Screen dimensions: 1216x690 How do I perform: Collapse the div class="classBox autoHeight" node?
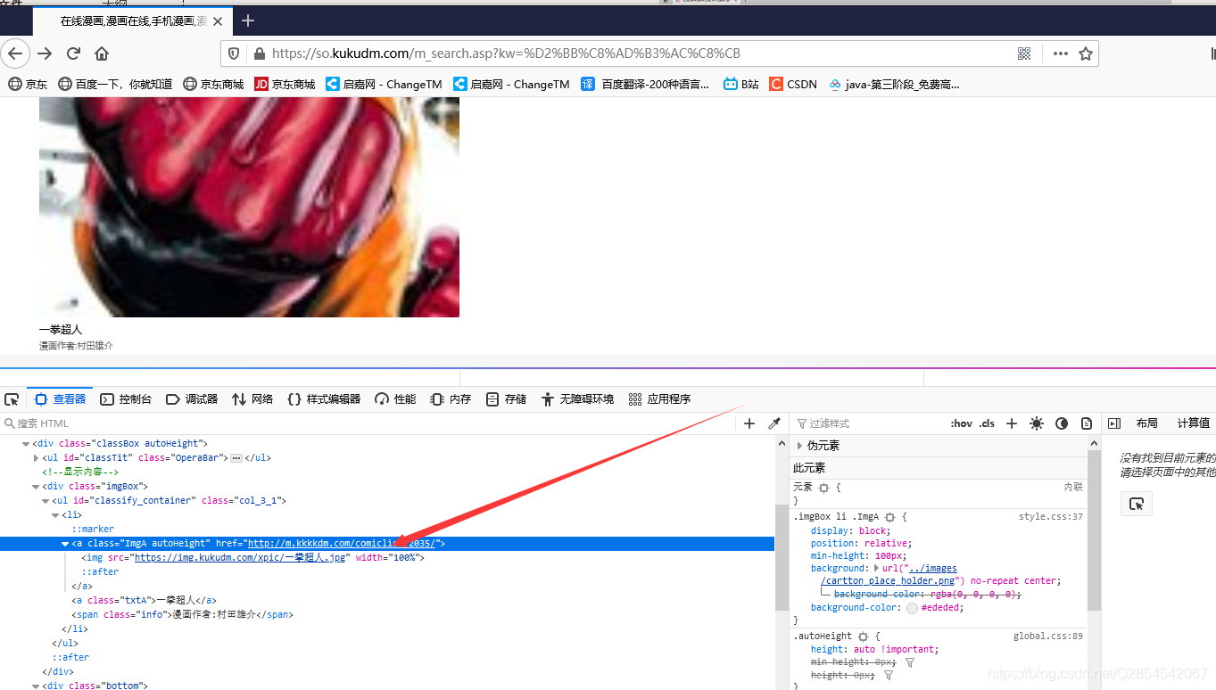(x=26, y=443)
